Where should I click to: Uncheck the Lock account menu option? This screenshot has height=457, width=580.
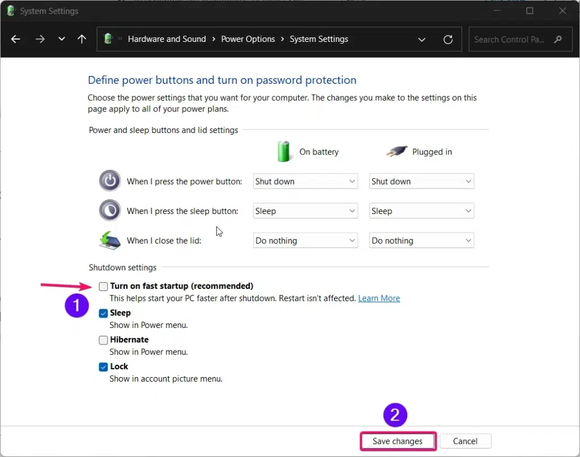tap(103, 367)
